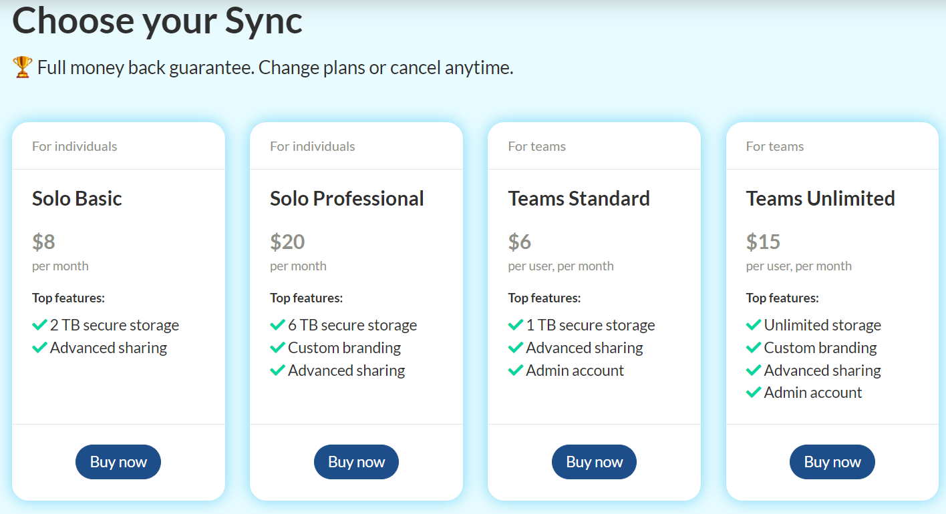946x514 pixels.
Task: Select the Choose your Sync heading
Action: pos(157,20)
